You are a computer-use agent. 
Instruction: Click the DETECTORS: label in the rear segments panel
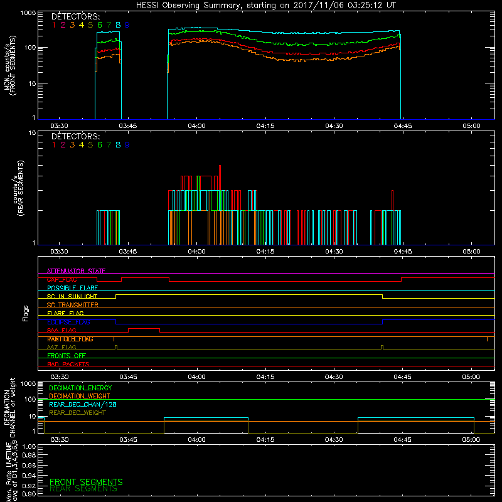click(x=75, y=136)
